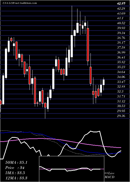Click the 33.47 price axis label

[121, 82]
